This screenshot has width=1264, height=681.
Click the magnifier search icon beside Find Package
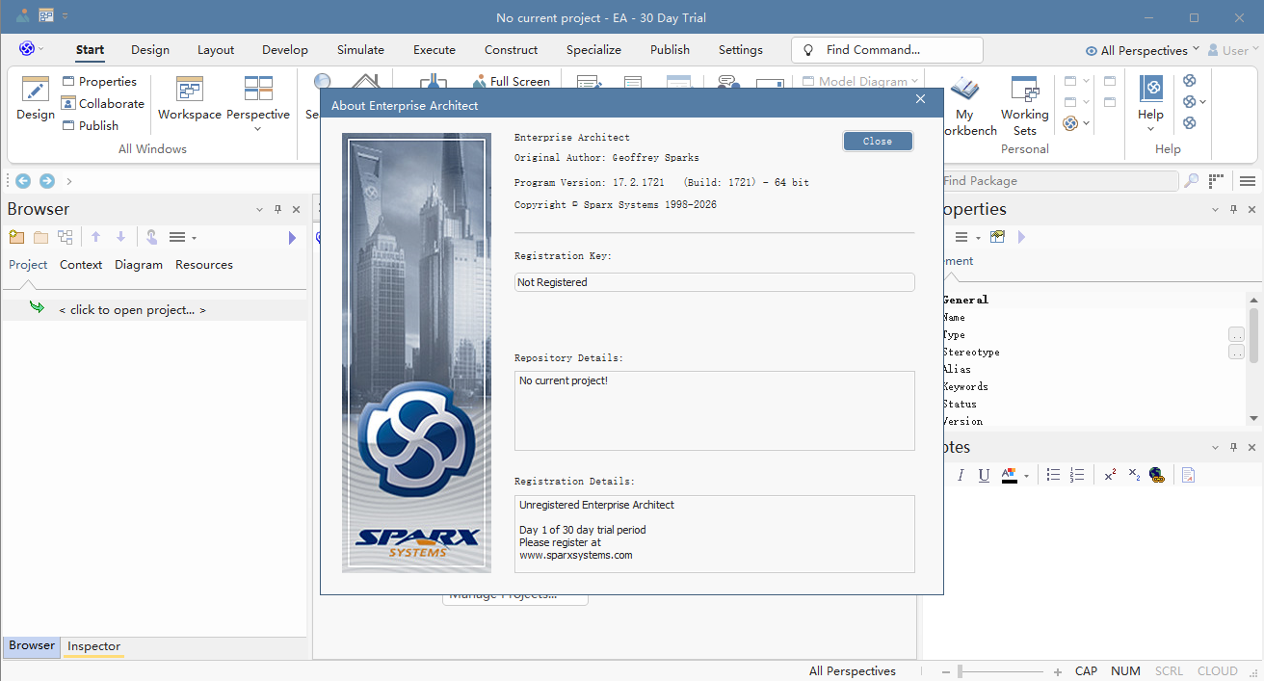pyautogui.click(x=1192, y=180)
